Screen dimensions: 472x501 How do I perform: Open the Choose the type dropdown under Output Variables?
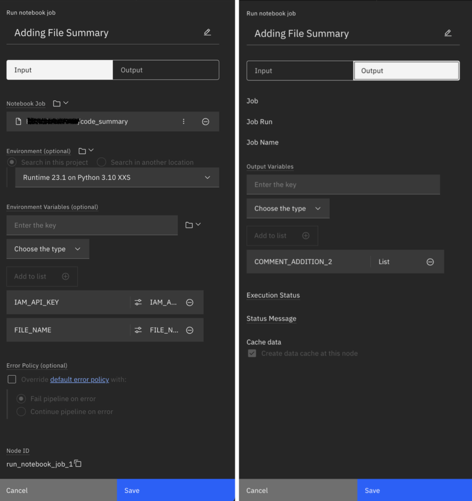point(288,209)
